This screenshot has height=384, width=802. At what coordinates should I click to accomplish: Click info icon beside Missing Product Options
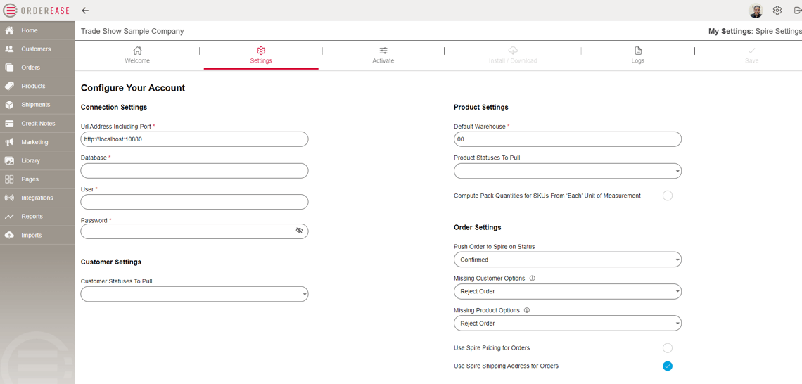pyautogui.click(x=527, y=310)
